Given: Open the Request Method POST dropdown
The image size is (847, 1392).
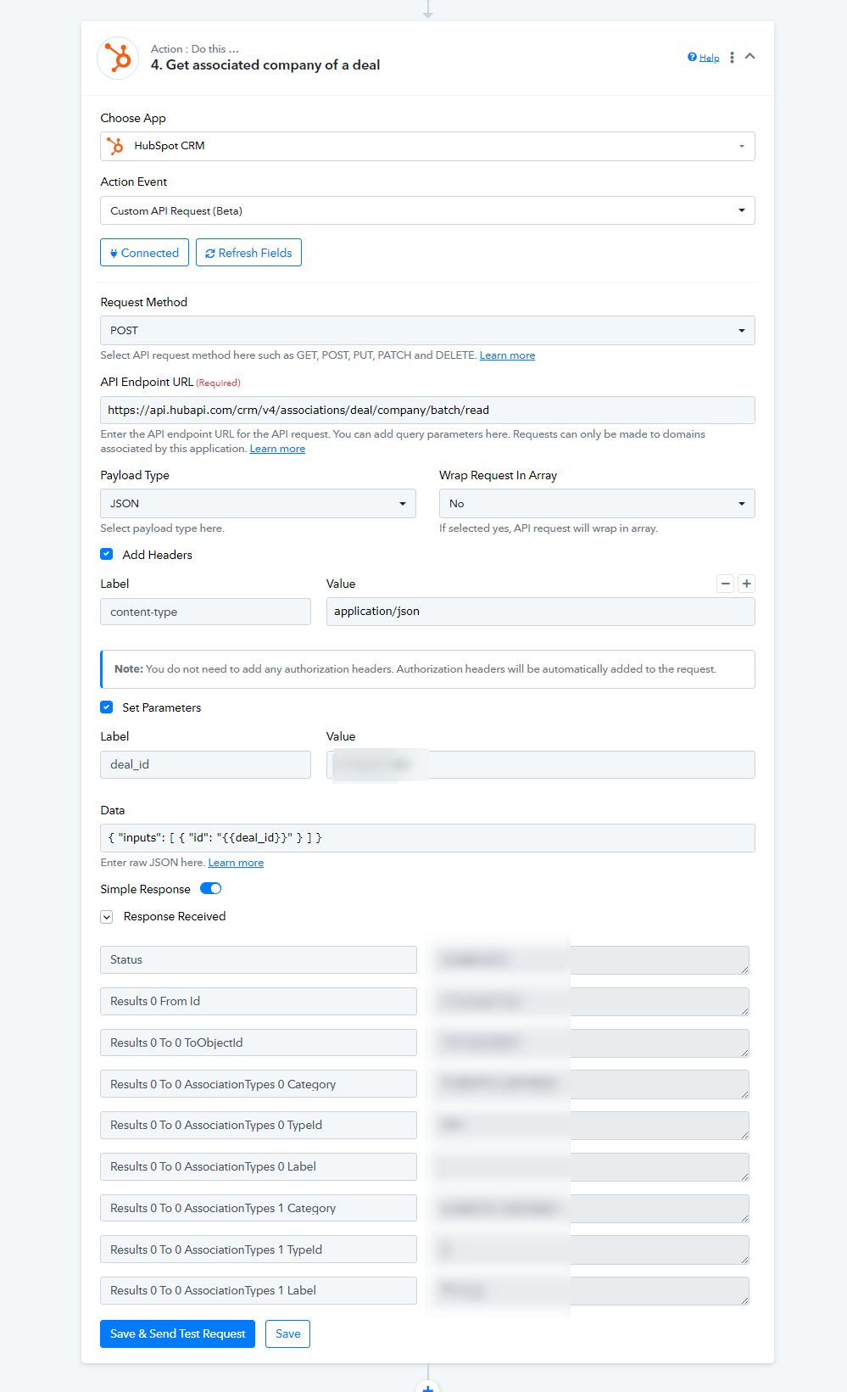Looking at the screenshot, I should [427, 331].
